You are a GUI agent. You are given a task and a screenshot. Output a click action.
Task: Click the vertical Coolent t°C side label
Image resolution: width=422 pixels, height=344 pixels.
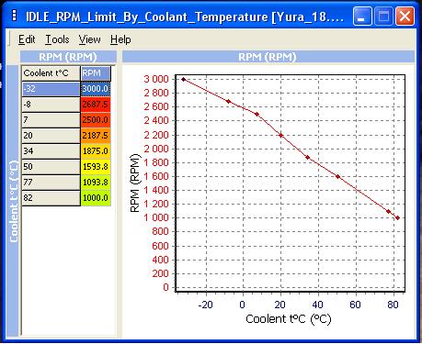coord(14,202)
